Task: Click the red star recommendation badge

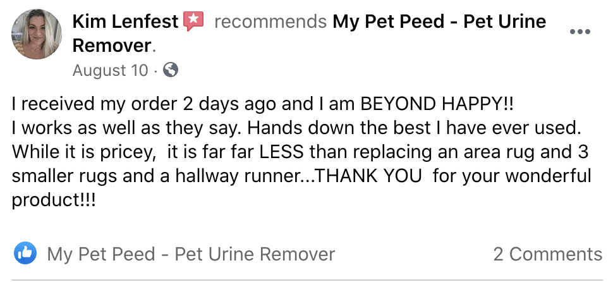Action: pyautogui.click(x=193, y=21)
